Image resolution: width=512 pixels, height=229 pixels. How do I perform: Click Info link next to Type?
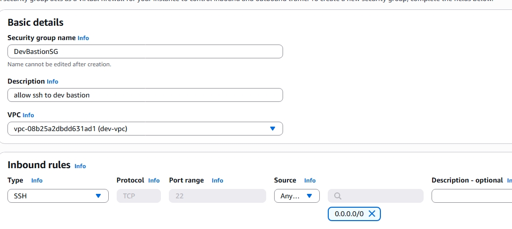click(37, 181)
